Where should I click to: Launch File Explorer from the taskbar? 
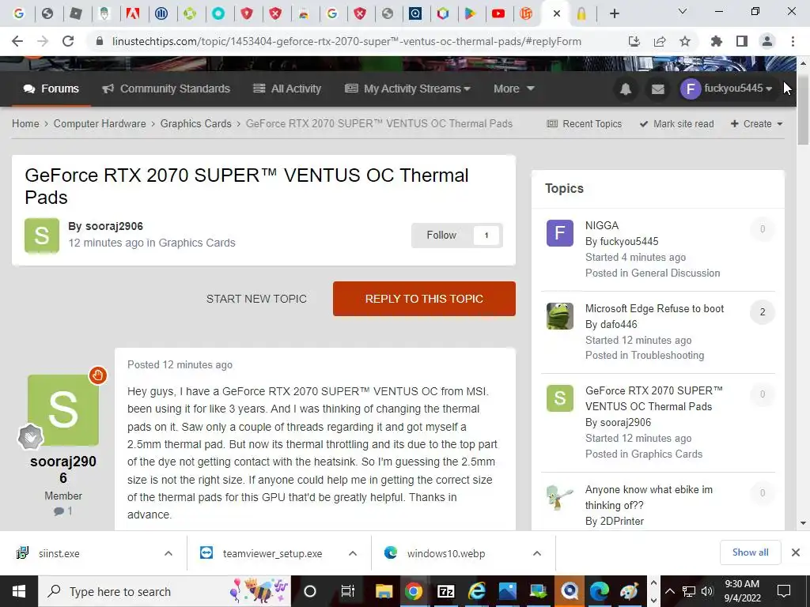384,591
